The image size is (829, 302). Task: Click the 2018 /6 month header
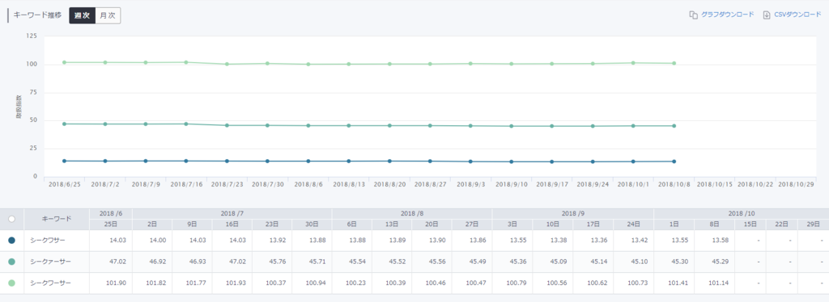111,213
